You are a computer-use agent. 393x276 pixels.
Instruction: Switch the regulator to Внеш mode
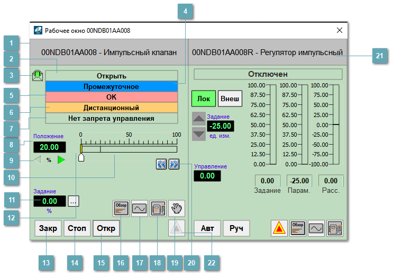coord(230,99)
